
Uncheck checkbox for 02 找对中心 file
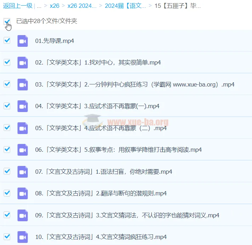[7, 62]
